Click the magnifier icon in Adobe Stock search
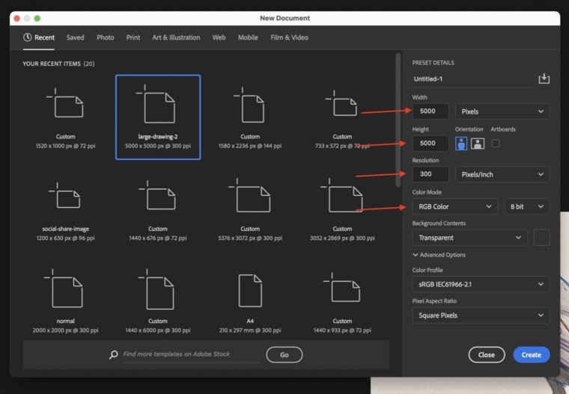 pyautogui.click(x=113, y=355)
